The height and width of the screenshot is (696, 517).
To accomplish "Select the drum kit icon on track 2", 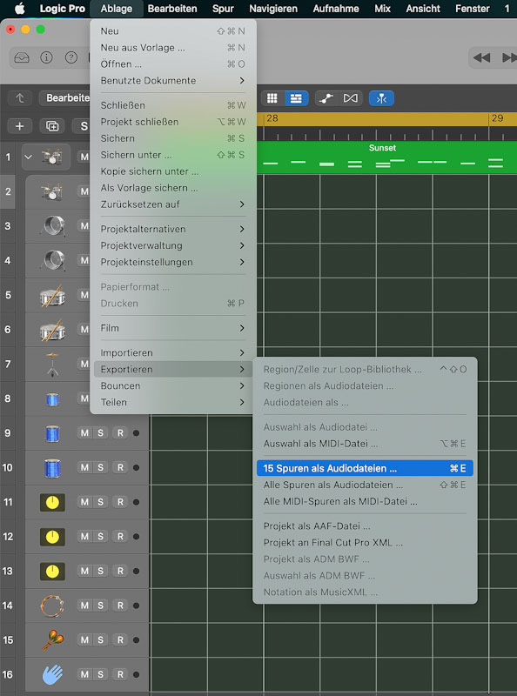I will 52,191.
